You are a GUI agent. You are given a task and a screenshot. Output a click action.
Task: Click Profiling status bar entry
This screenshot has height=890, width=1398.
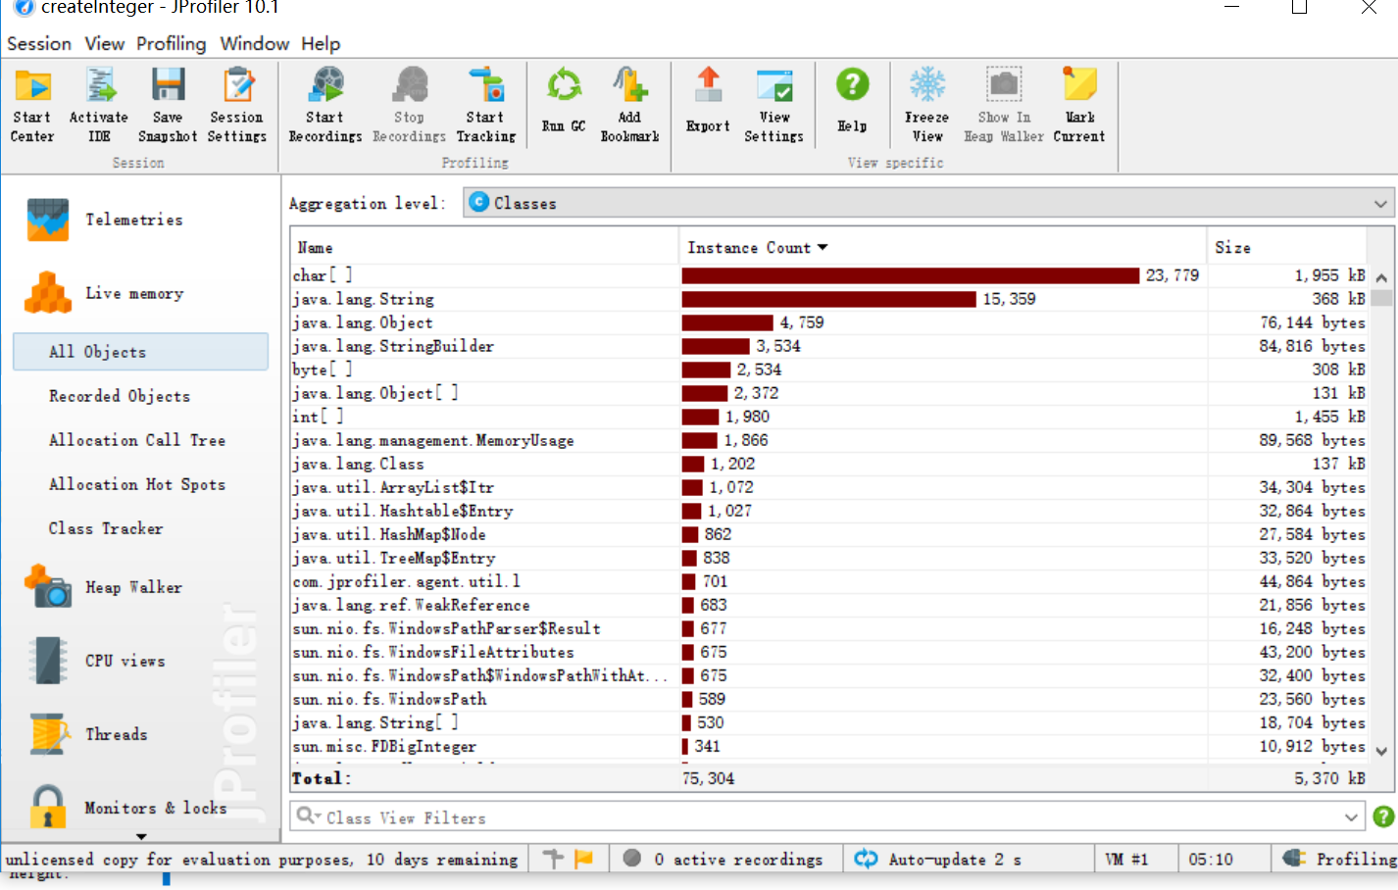1341,859
